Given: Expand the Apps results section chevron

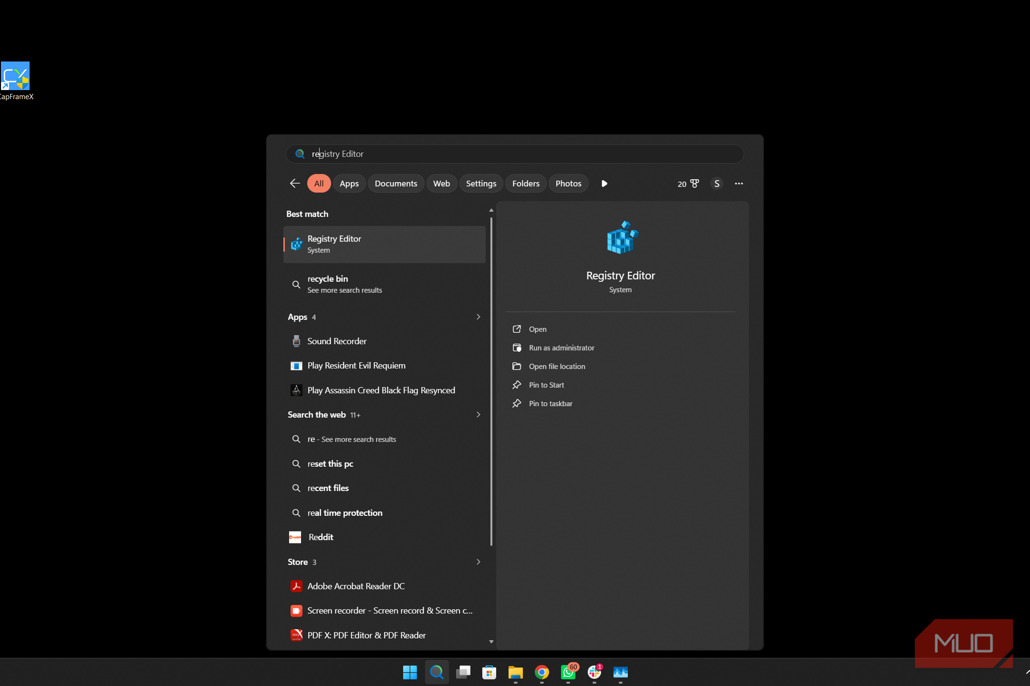Looking at the screenshot, I should coord(478,317).
